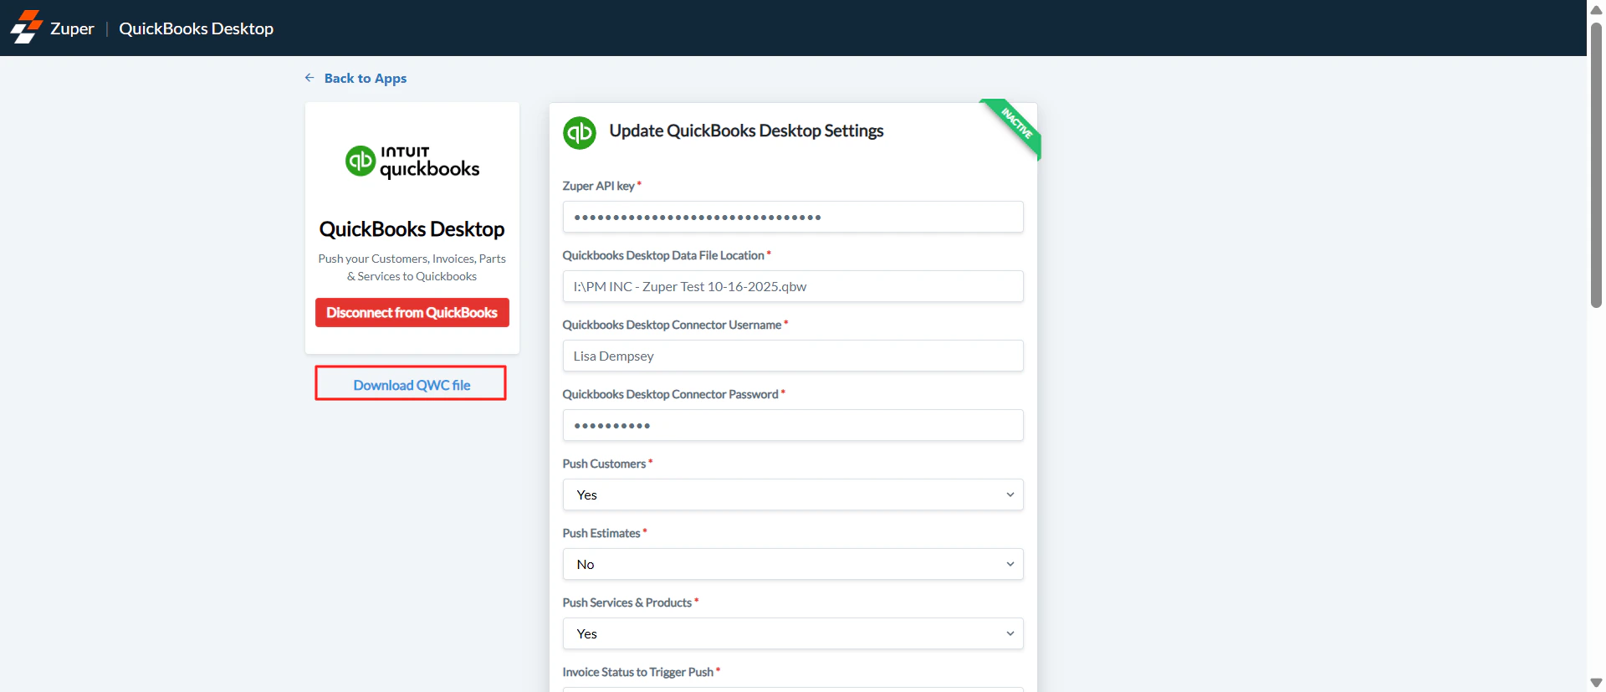Focus the Quickbooks Desktop Connector Password field
Image resolution: width=1606 pixels, height=692 pixels.
[x=793, y=425]
